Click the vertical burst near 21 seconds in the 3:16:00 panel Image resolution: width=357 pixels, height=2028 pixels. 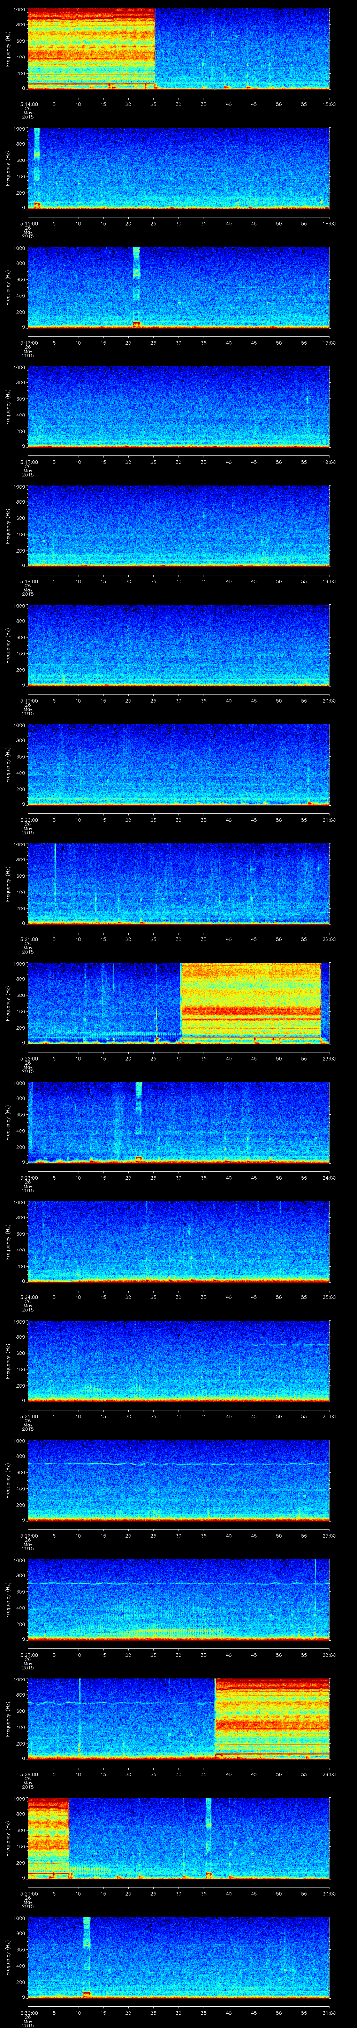click(137, 287)
